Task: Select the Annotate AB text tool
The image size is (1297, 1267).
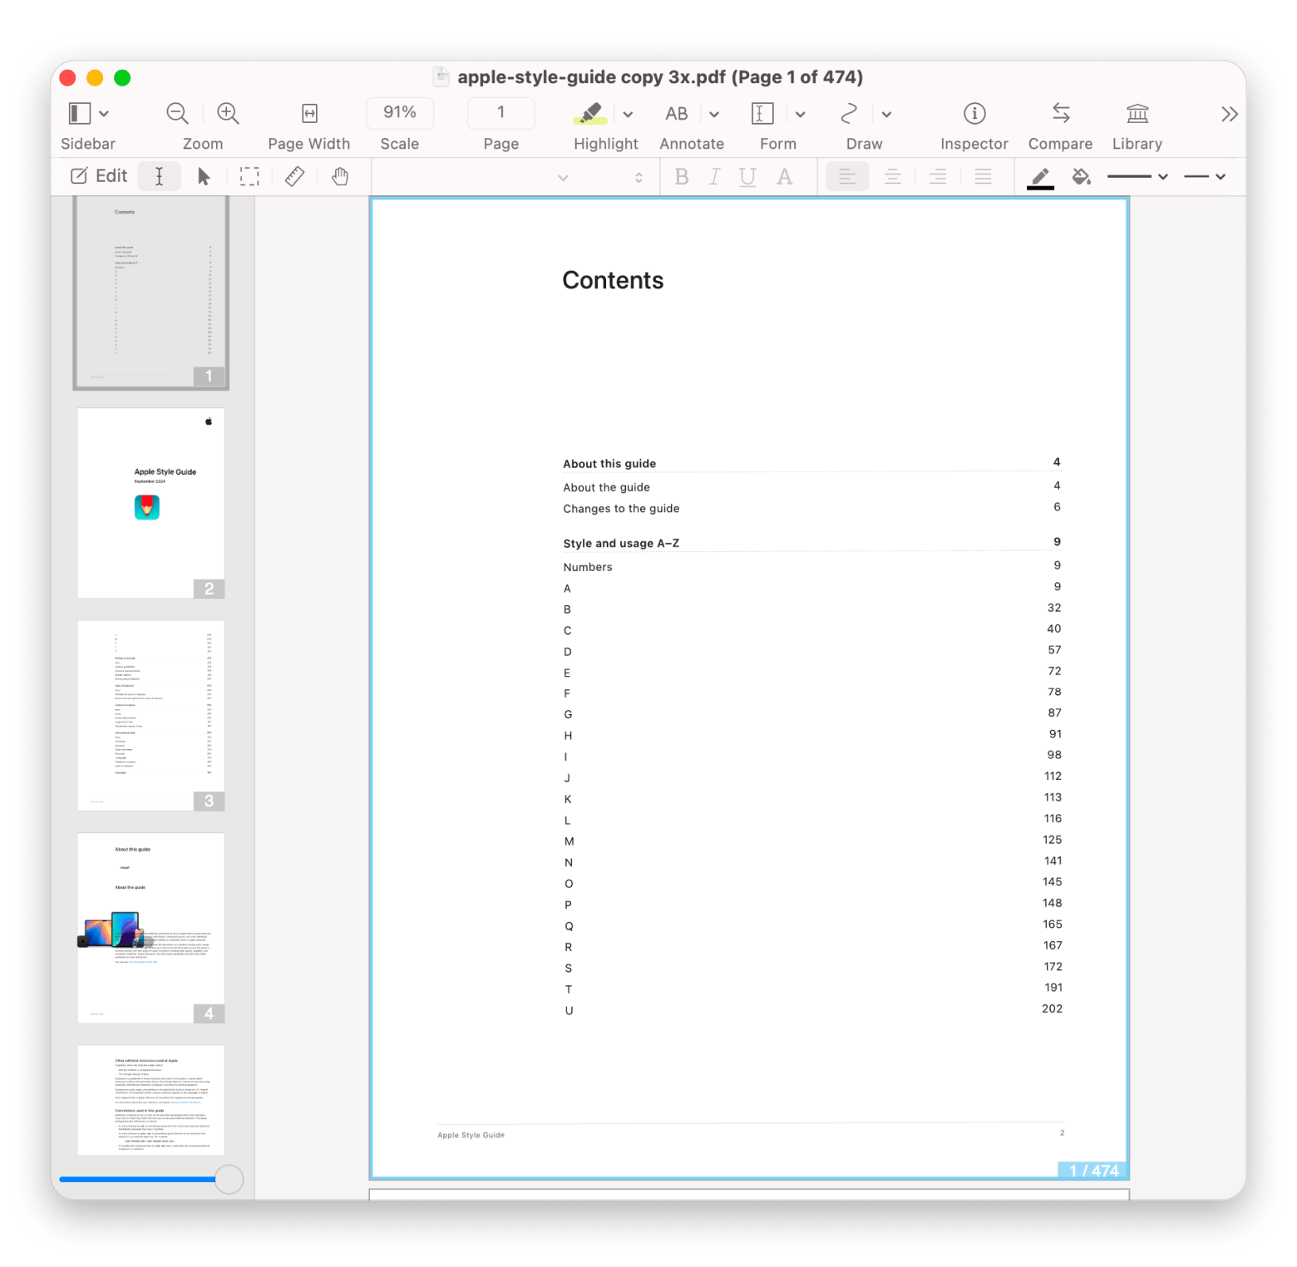Action: click(676, 114)
